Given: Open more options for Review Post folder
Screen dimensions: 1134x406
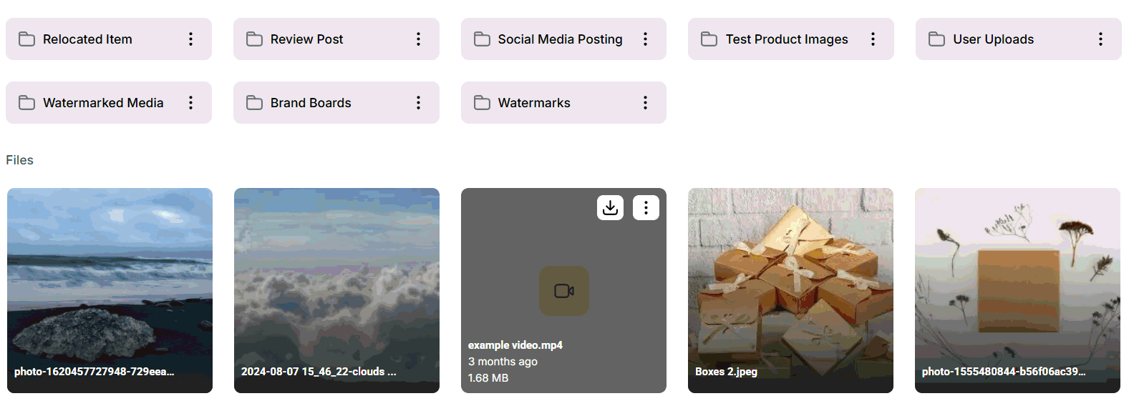Looking at the screenshot, I should pos(418,39).
